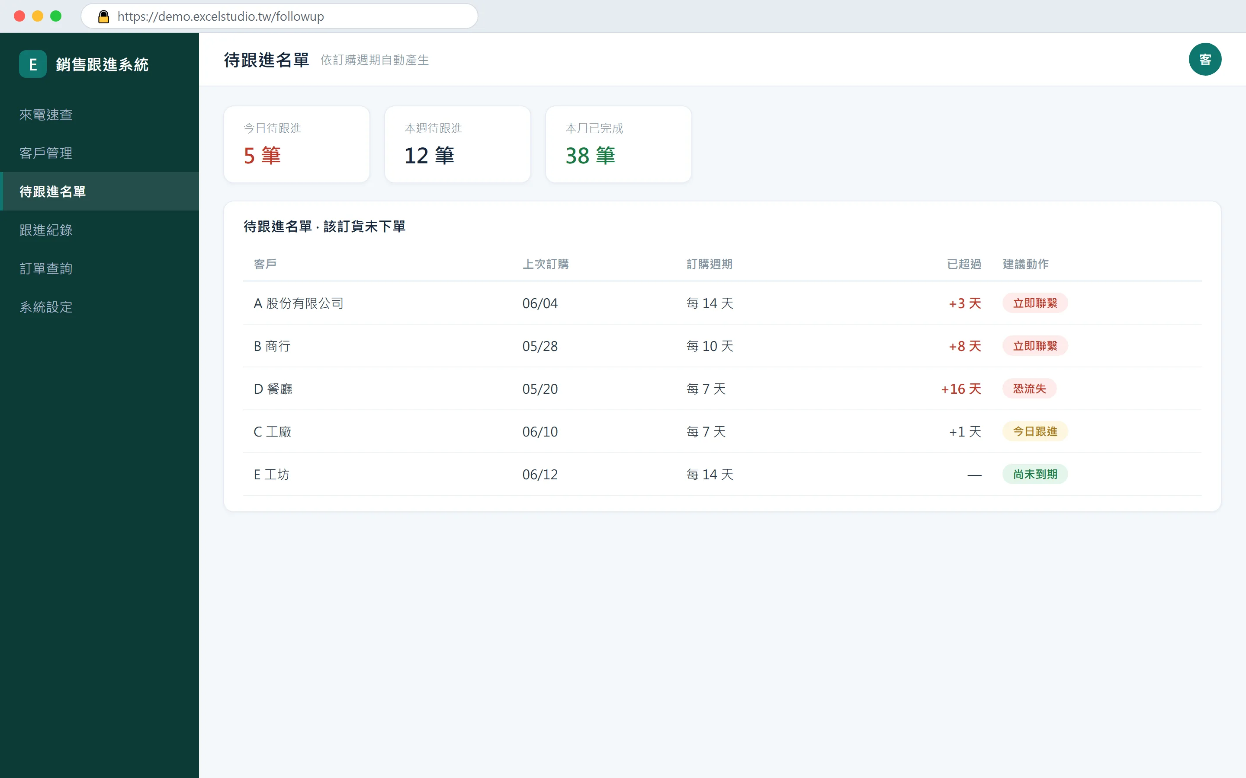The width and height of the screenshot is (1246, 778).
Task: Click the browser URL address field
Action: click(x=279, y=16)
